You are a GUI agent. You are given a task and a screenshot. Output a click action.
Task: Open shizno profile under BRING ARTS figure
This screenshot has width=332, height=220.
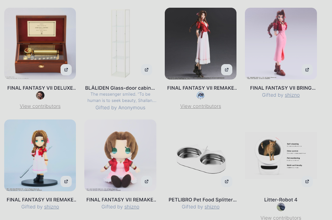(x=292, y=95)
